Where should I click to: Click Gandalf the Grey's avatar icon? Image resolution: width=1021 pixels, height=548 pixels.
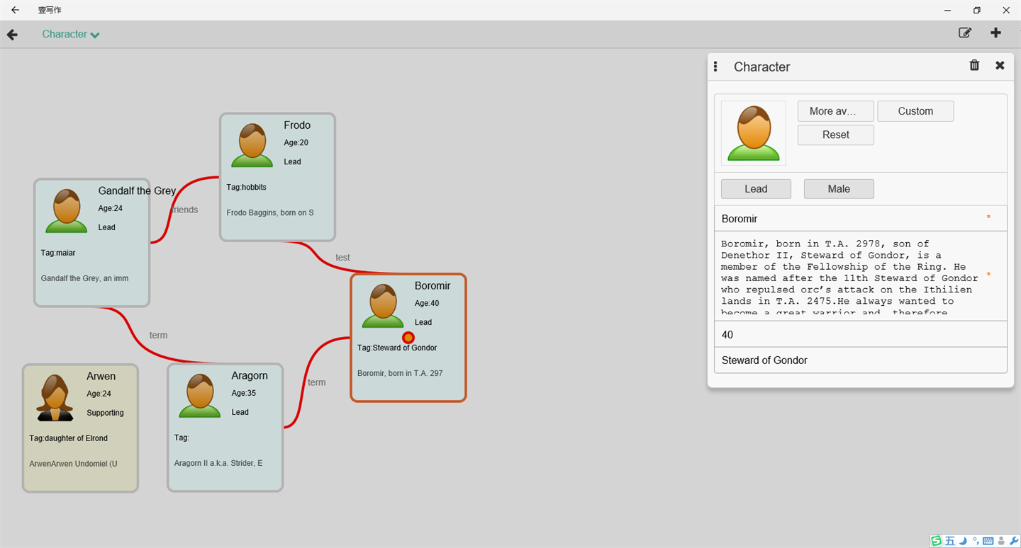click(x=67, y=211)
